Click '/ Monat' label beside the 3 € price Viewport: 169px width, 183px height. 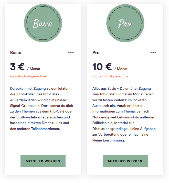pyautogui.click(x=34, y=69)
